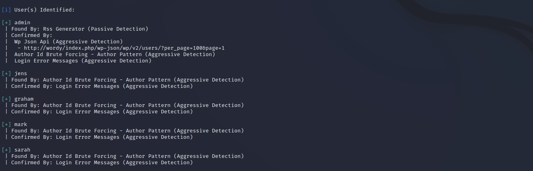Click the 'Confirmed By:' label under admin
This screenshot has height=171, width=533.
point(32,35)
